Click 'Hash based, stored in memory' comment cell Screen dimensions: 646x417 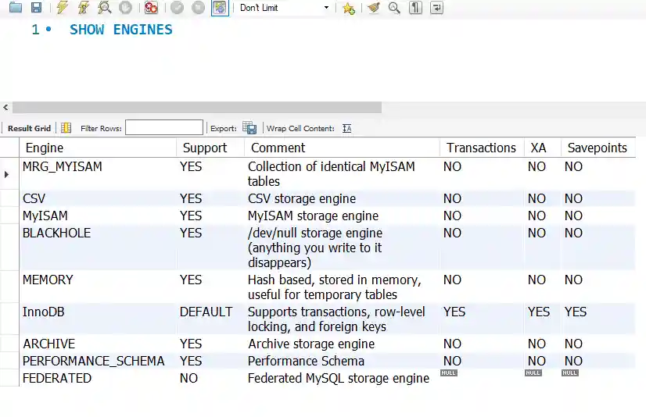tap(342, 287)
